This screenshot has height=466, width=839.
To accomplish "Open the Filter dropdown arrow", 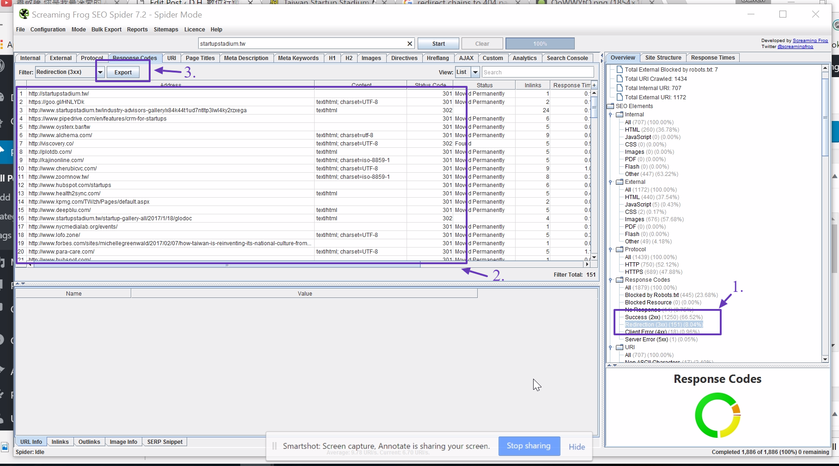I will click(x=100, y=72).
